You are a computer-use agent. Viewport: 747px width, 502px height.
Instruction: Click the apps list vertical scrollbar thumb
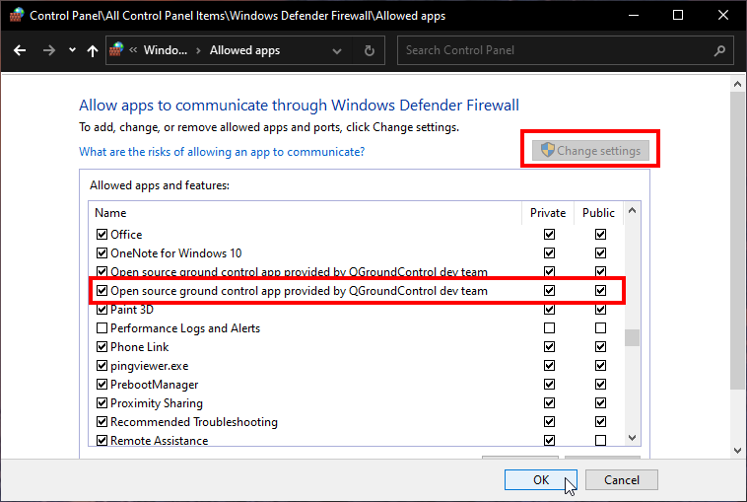pyautogui.click(x=632, y=338)
